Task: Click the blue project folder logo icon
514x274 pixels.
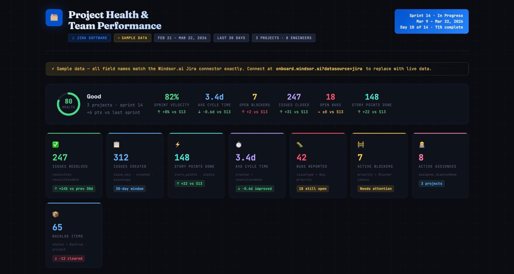Action: point(54,18)
